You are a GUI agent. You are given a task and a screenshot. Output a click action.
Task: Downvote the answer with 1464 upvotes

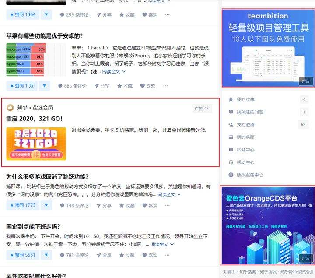click(46, 14)
